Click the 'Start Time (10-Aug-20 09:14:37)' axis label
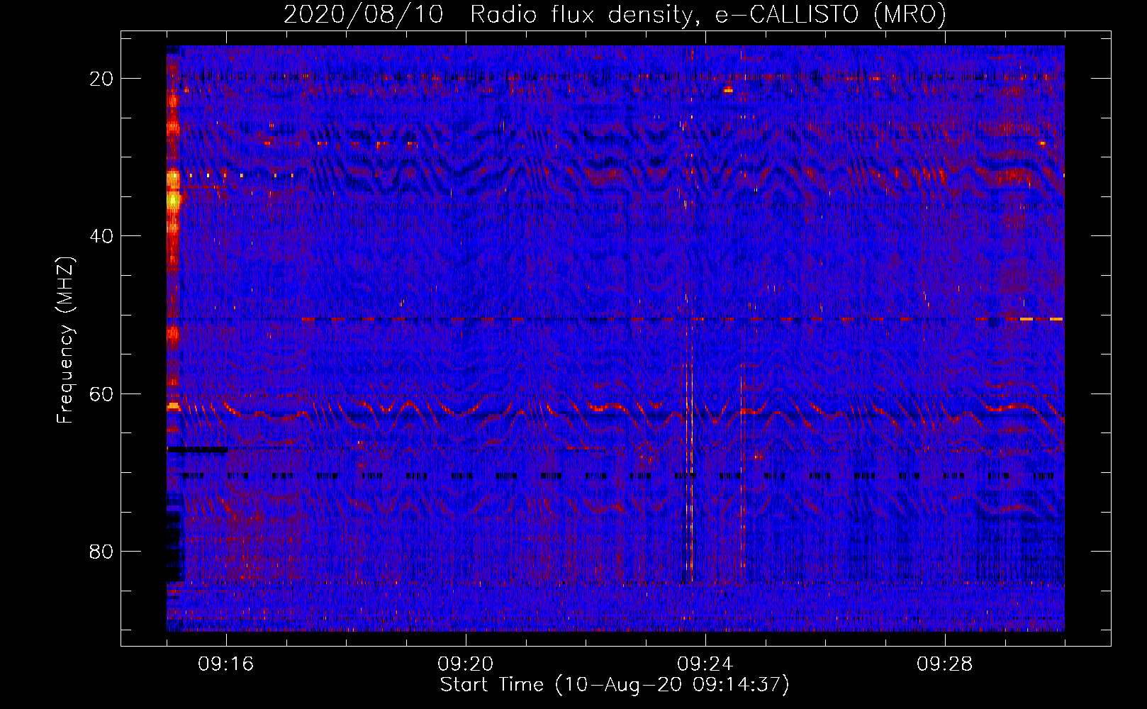 [615, 685]
